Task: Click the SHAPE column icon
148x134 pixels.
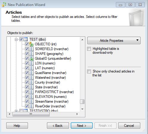Action: coord(31,54)
